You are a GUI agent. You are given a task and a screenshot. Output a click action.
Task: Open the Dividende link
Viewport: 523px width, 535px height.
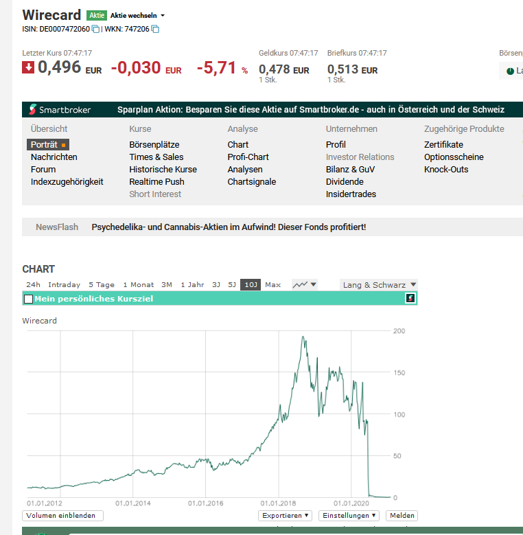point(345,181)
